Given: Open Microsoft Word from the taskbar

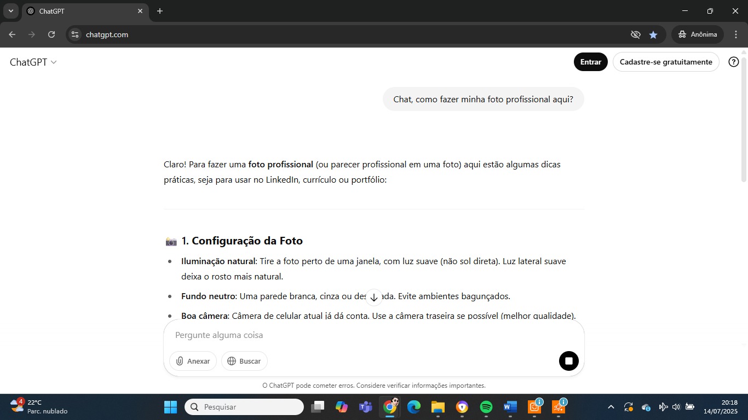Looking at the screenshot, I should [x=510, y=407].
